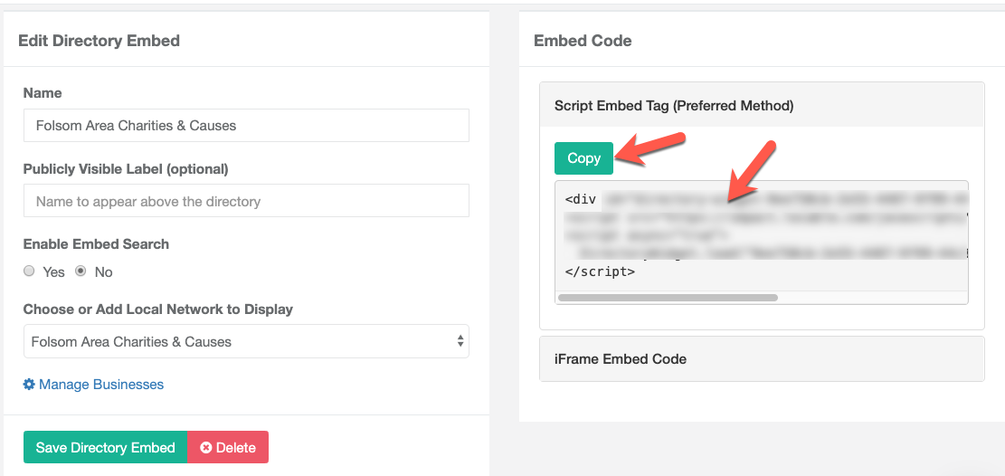Open the Local Network to Display dropdown

246,341
